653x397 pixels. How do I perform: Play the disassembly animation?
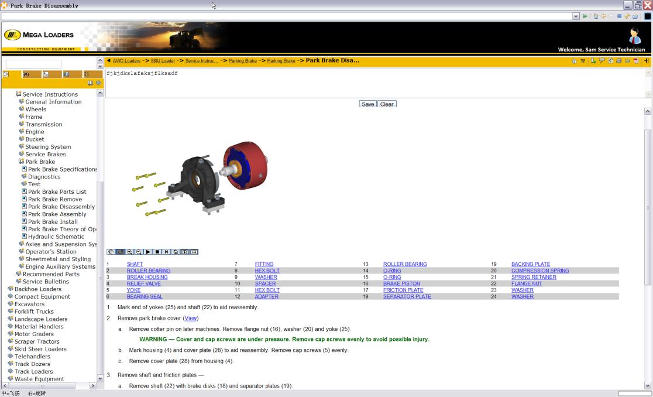tap(148, 252)
